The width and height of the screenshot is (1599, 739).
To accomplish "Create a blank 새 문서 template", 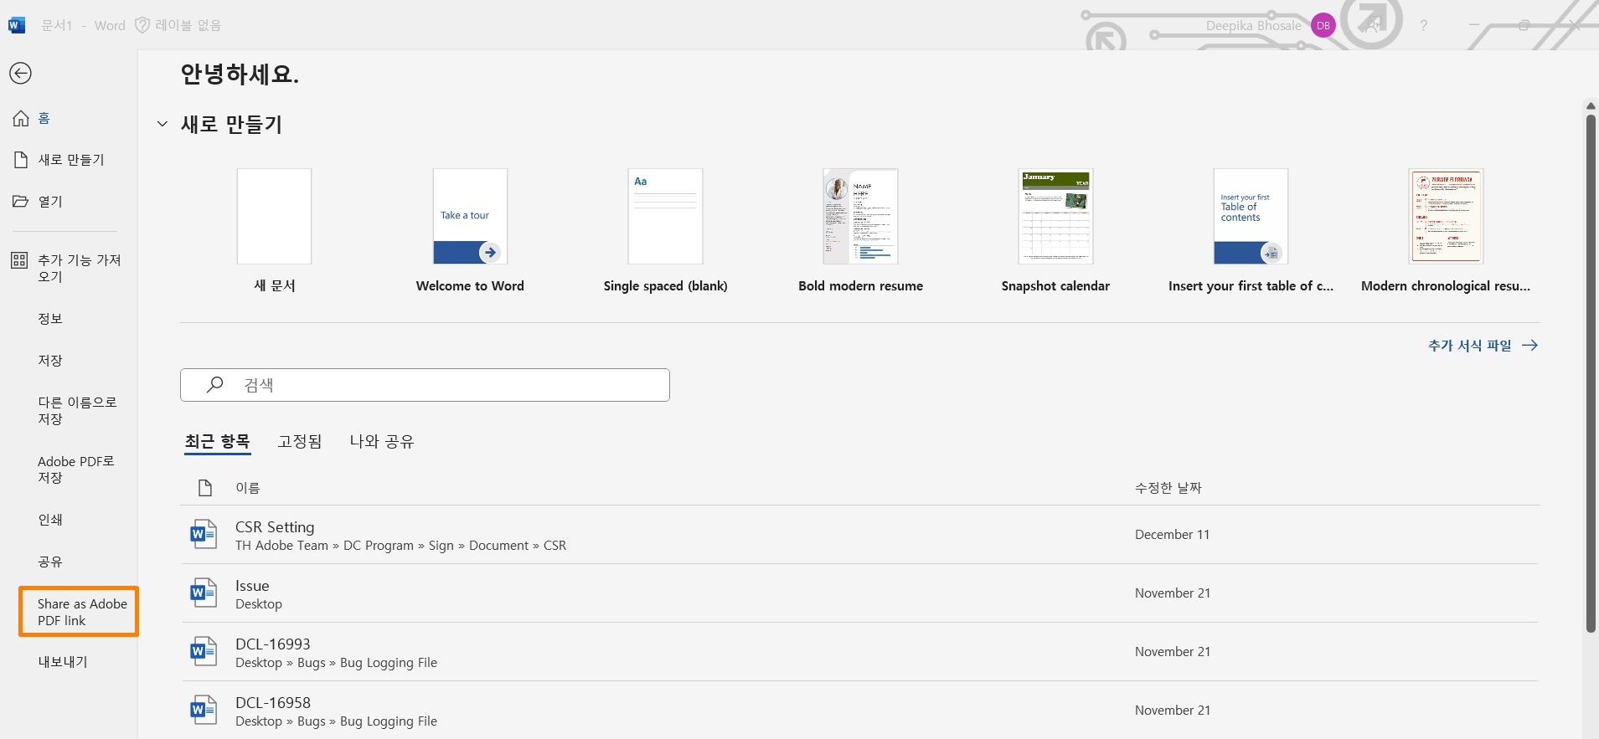I will coord(274,230).
